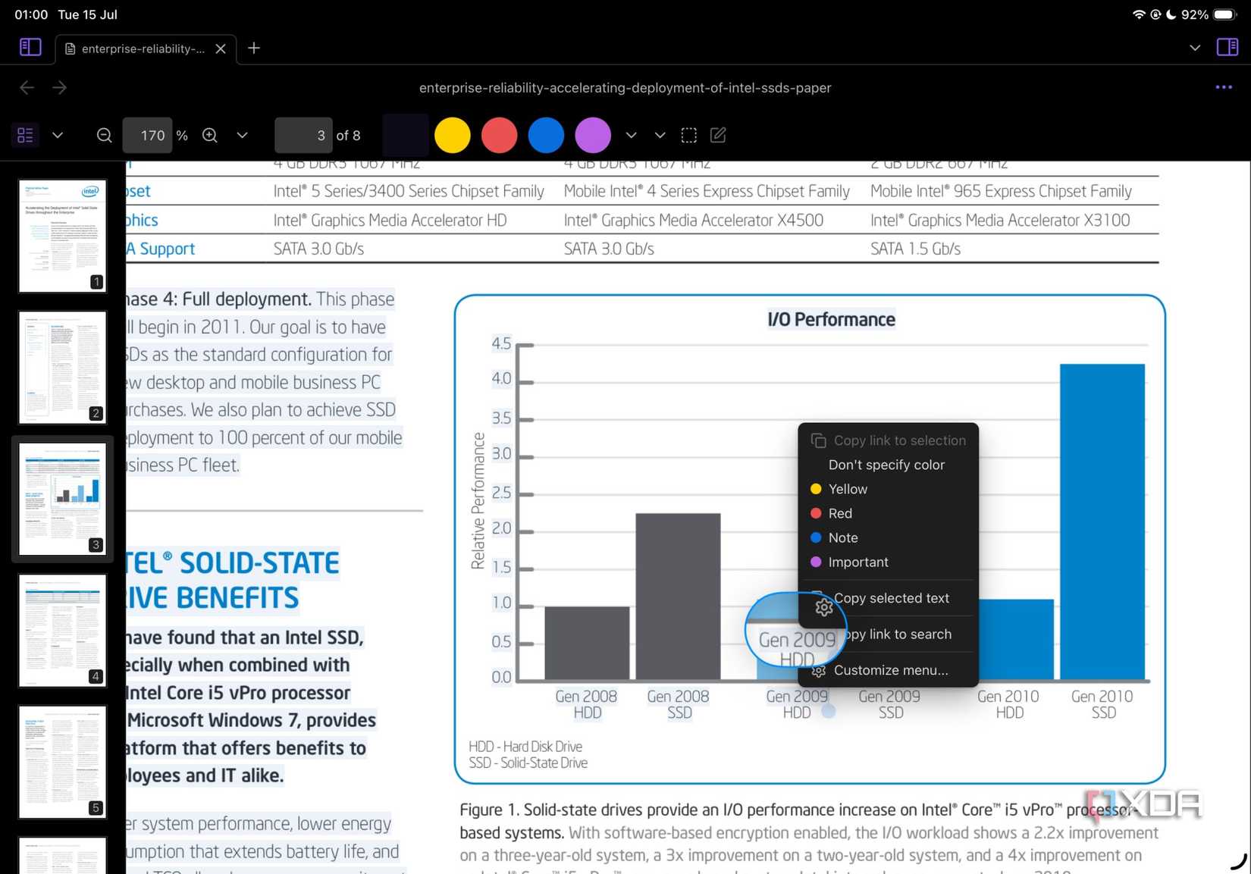This screenshot has height=874, width=1251.
Task: Open a new browser tab
Action: point(254,48)
